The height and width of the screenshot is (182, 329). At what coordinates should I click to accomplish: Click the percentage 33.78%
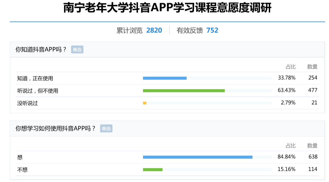click(x=287, y=78)
